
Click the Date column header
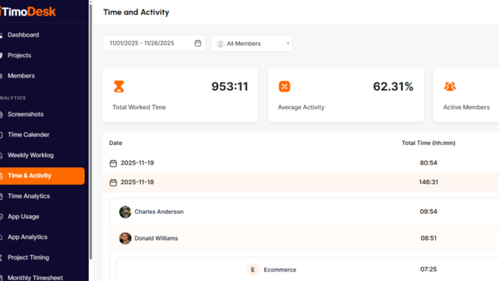point(115,143)
